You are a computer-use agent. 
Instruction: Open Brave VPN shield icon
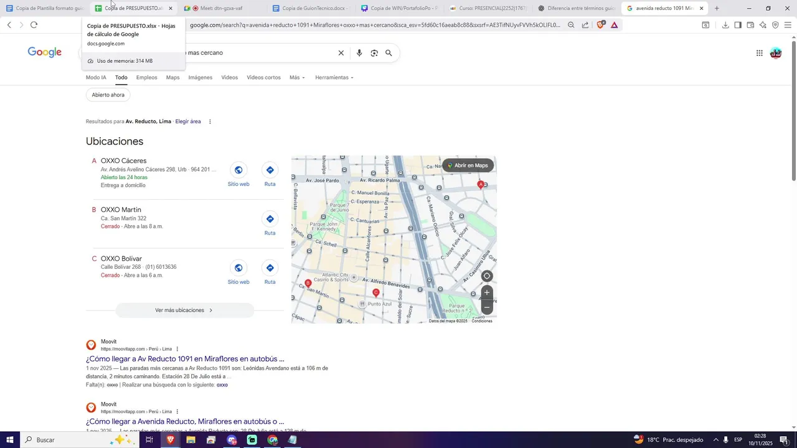775,25
